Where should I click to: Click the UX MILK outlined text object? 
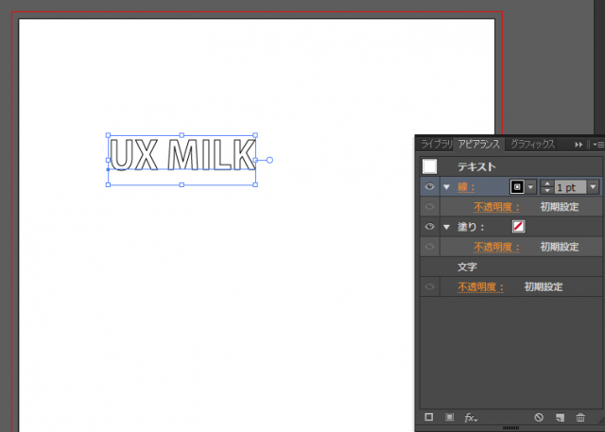tap(181, 155)
